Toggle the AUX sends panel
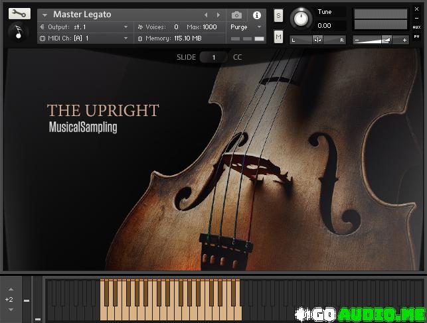This screenshot has width=427, height=323. (416, 27)
